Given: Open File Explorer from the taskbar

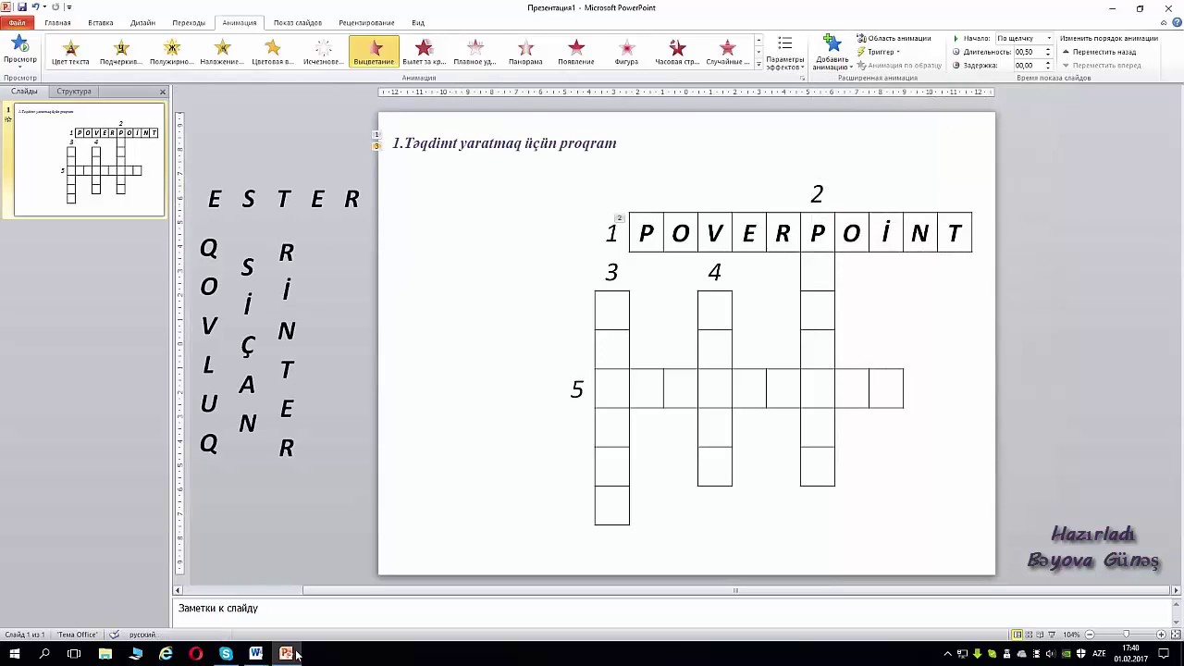Looking at the screenshot, I should [x=105, y=654].
